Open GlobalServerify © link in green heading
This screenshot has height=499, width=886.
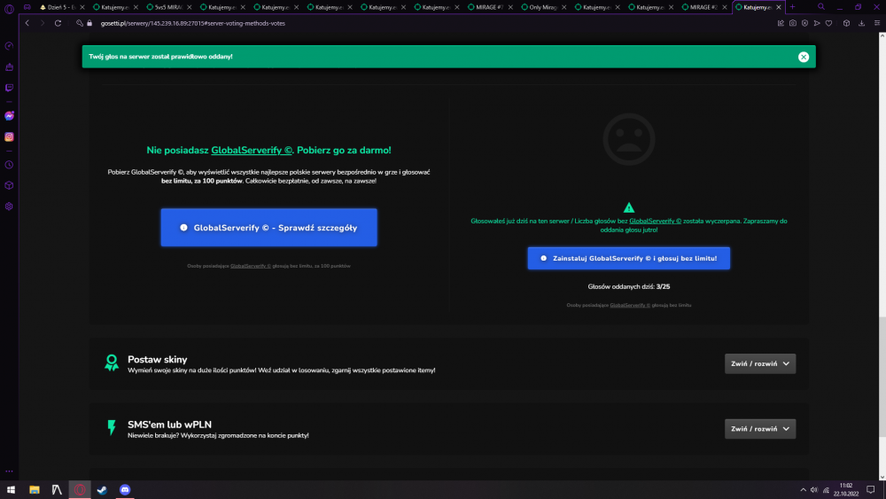[252, 150]
